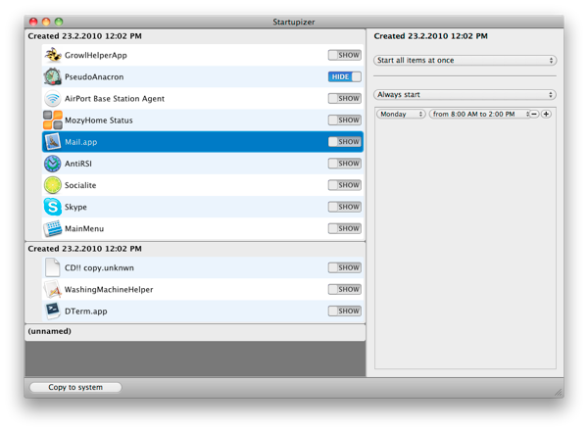The width and height of the screenshot is (588, 431).
Task: Click the AntiRSI clock icon
Action: (53, 164)
